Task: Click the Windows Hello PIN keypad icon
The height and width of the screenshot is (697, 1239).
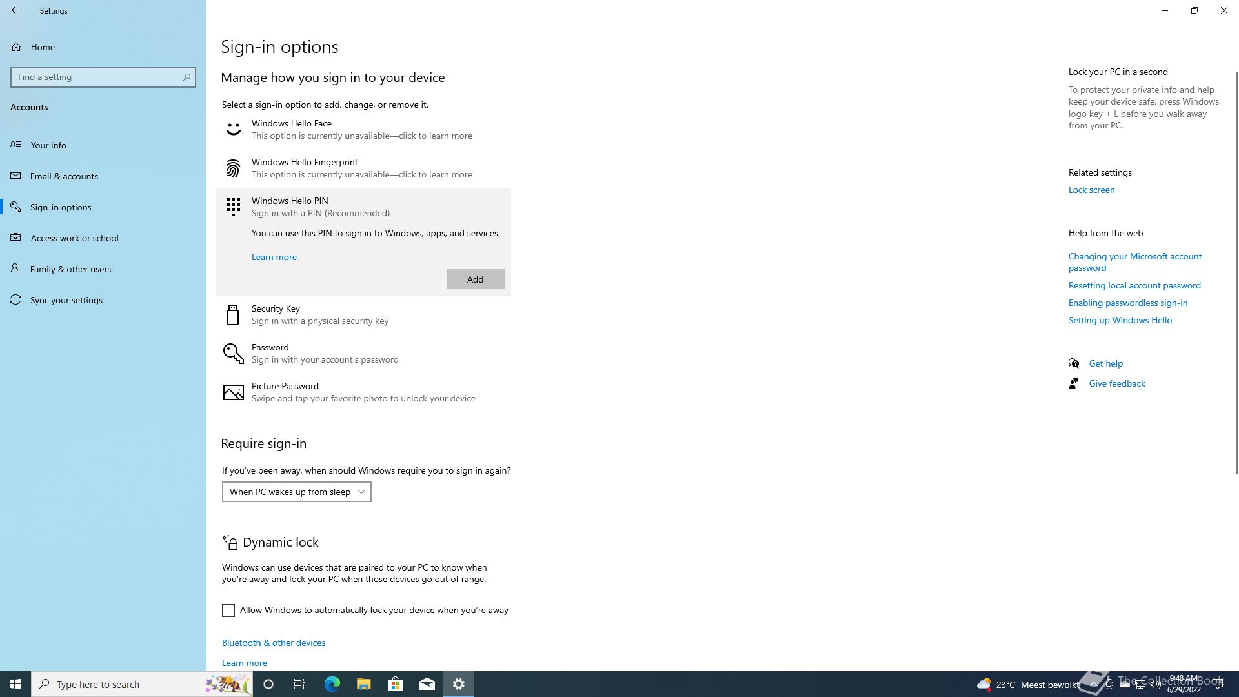Action: 233,207
